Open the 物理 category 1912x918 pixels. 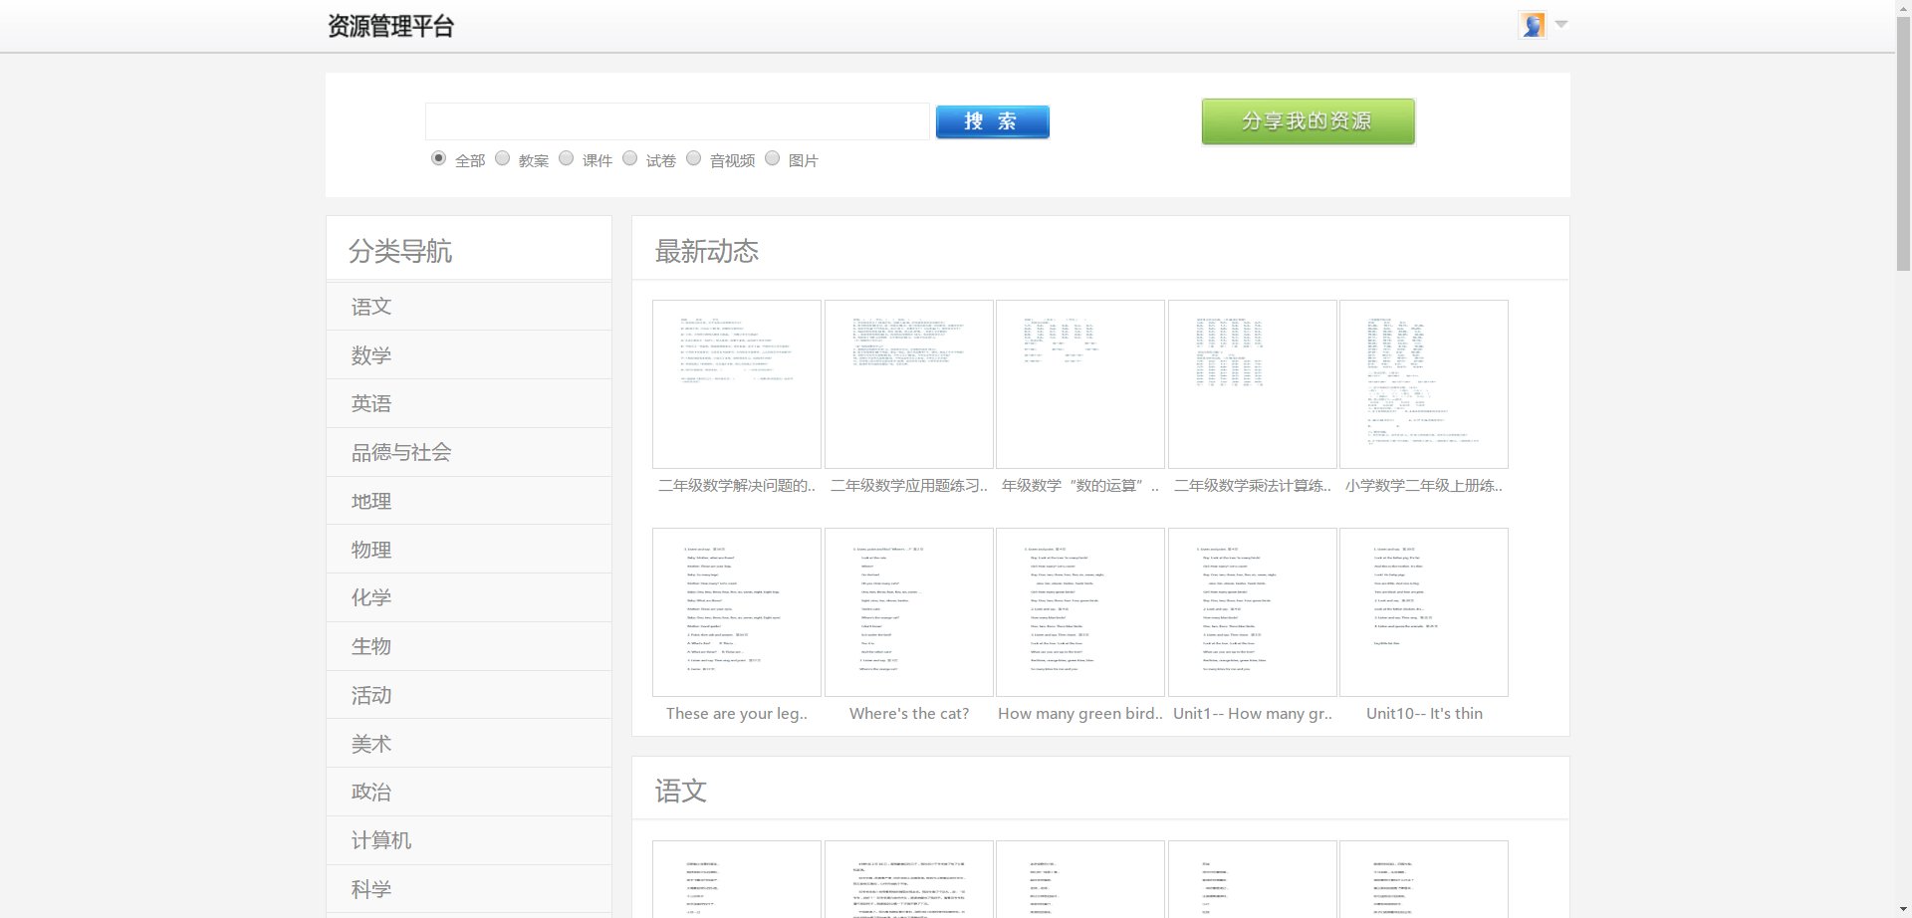point(469,550)
